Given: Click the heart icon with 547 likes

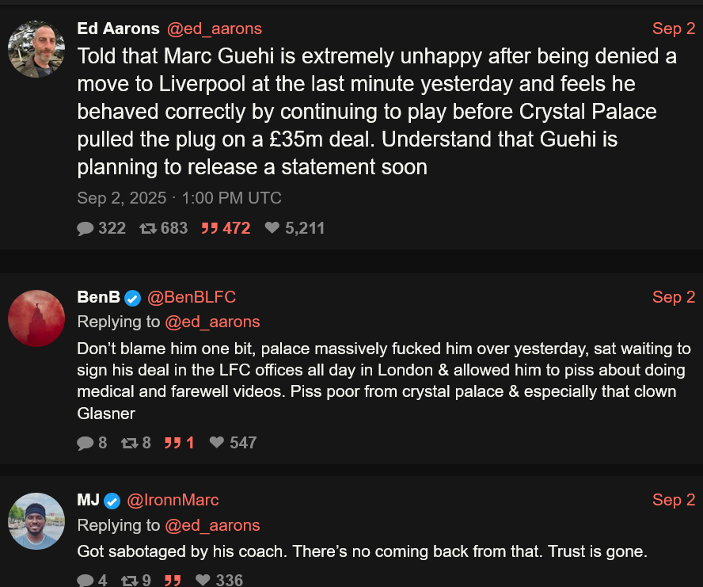Looking at the screenshot, I should point(217,443).
